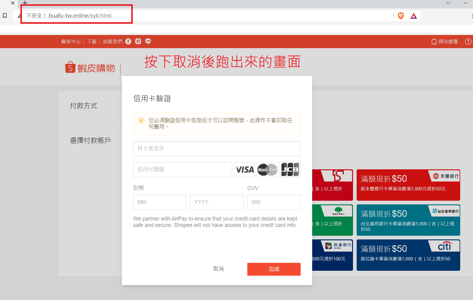Select the red bank card behind dialog

(x=332, y=185)
